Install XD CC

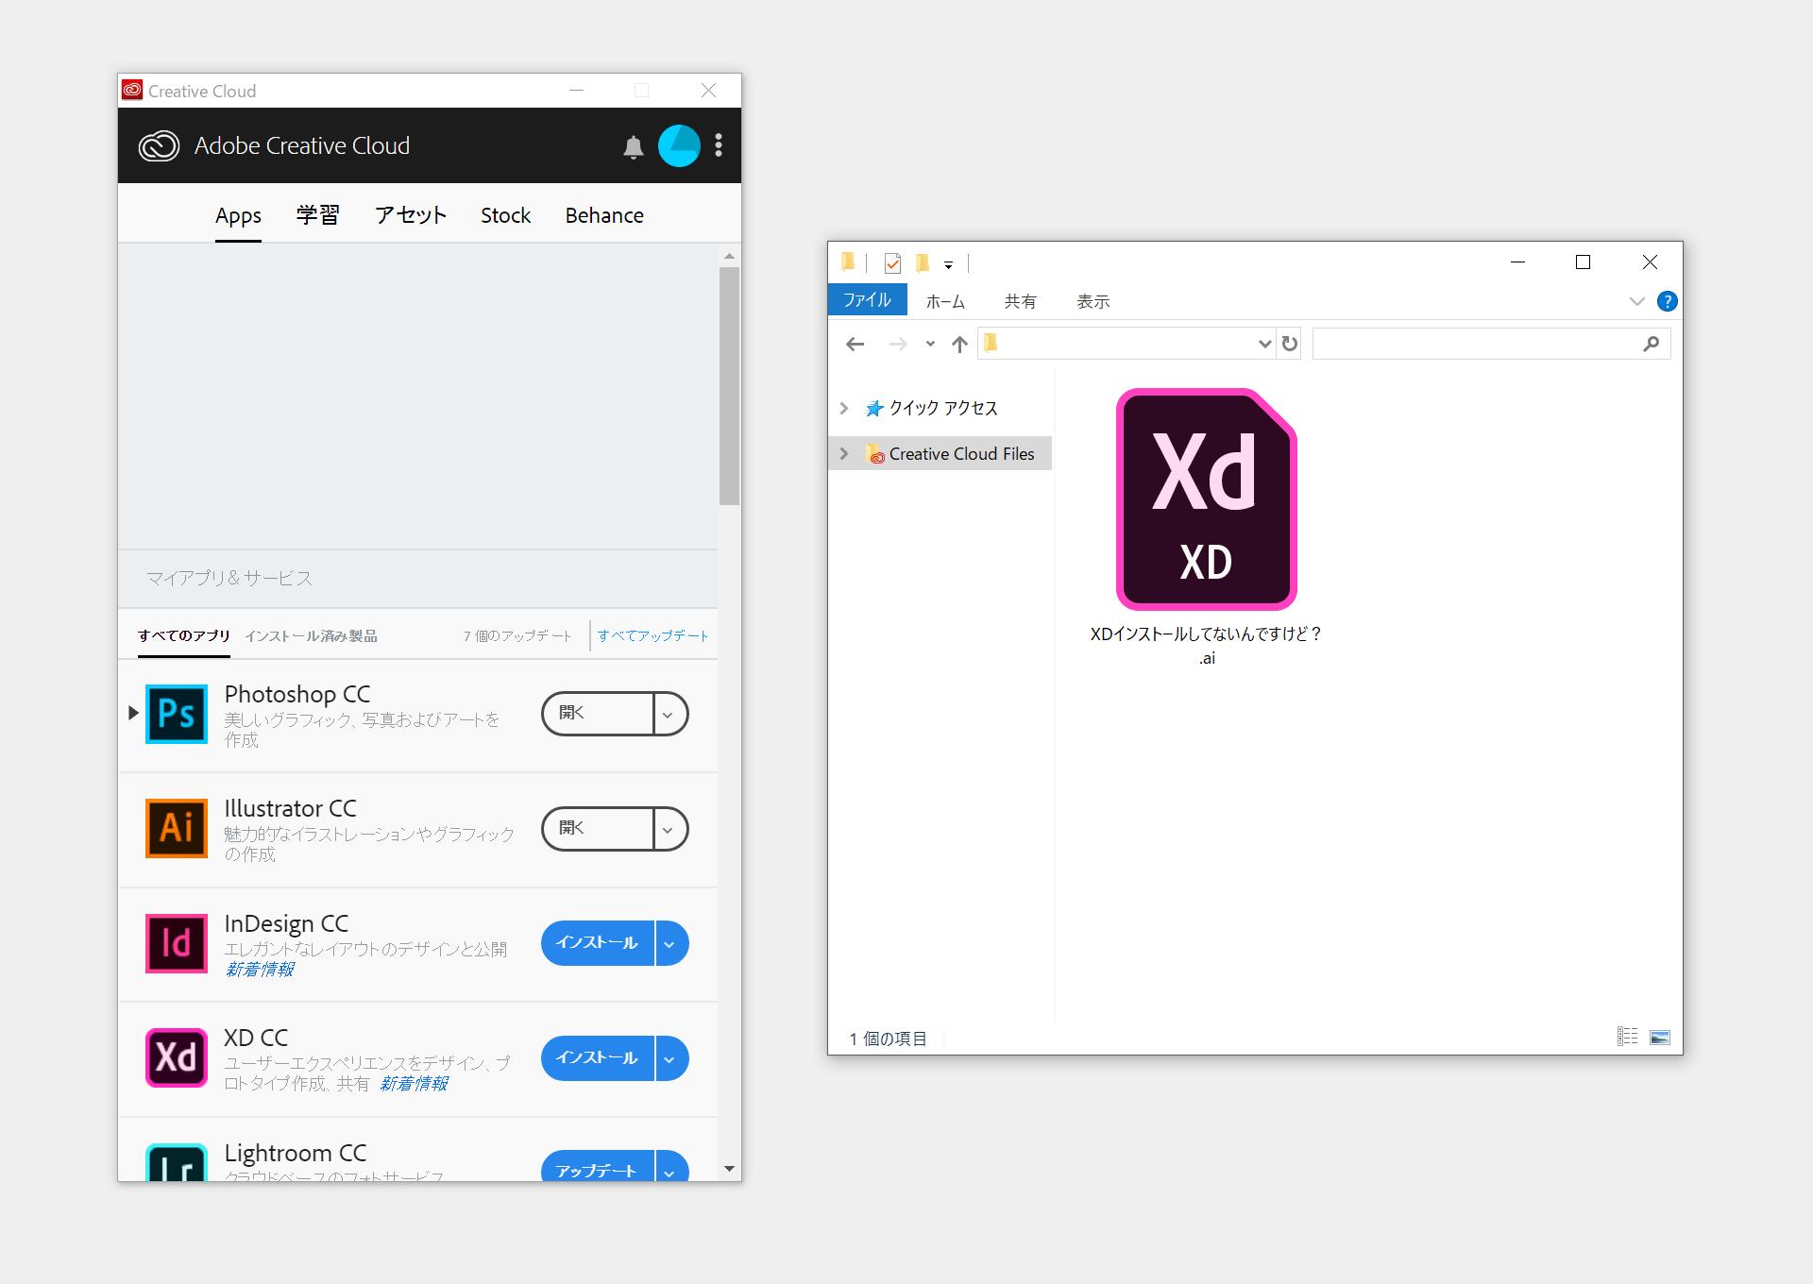coord(598,1058)
